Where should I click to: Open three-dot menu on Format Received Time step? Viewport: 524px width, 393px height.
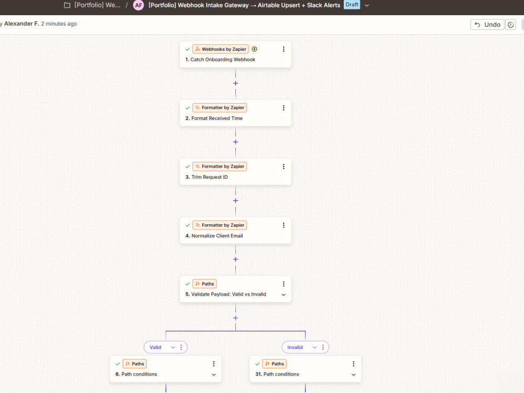[283, 108]
